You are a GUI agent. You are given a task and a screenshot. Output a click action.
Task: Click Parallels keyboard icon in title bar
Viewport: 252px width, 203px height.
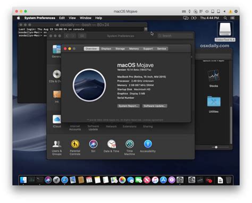[x=184, y=11]
